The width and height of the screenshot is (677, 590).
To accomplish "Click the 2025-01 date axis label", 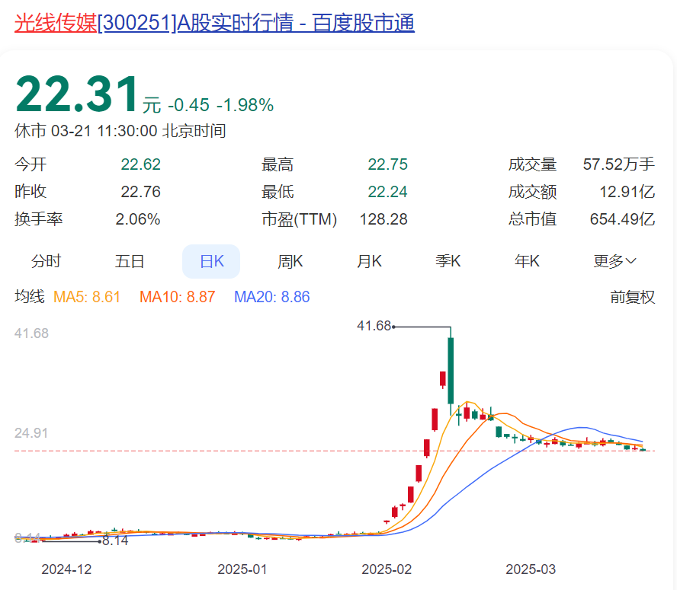I will click(242, 569).
